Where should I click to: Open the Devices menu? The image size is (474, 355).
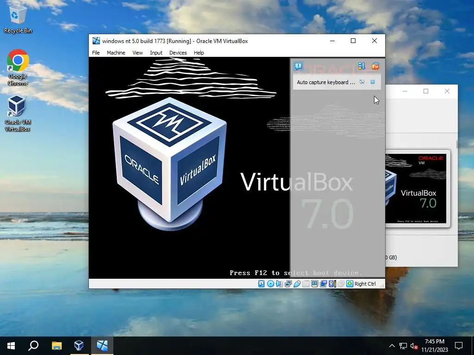tap(178, 53)
